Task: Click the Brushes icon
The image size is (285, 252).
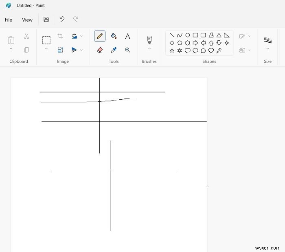Action: click(149, 40)
